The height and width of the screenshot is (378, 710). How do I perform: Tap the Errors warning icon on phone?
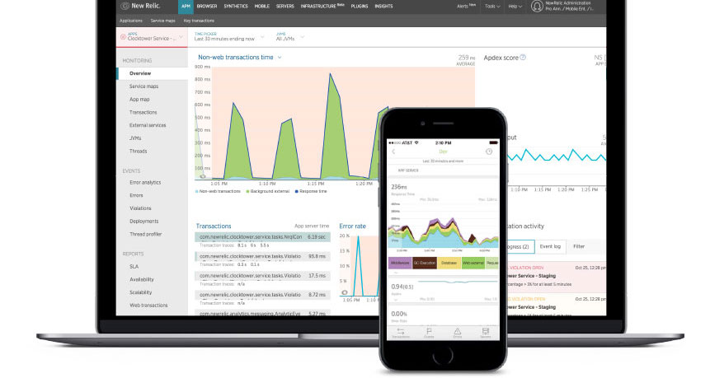click(x=458, y=333)
